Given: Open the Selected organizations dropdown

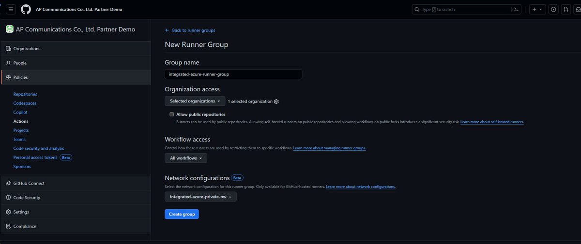Looking at the screenshot, I should [195, 101].
